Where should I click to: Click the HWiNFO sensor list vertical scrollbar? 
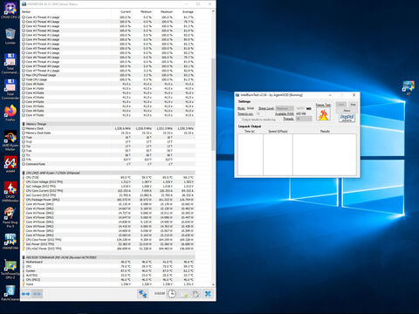pos(213,104)
